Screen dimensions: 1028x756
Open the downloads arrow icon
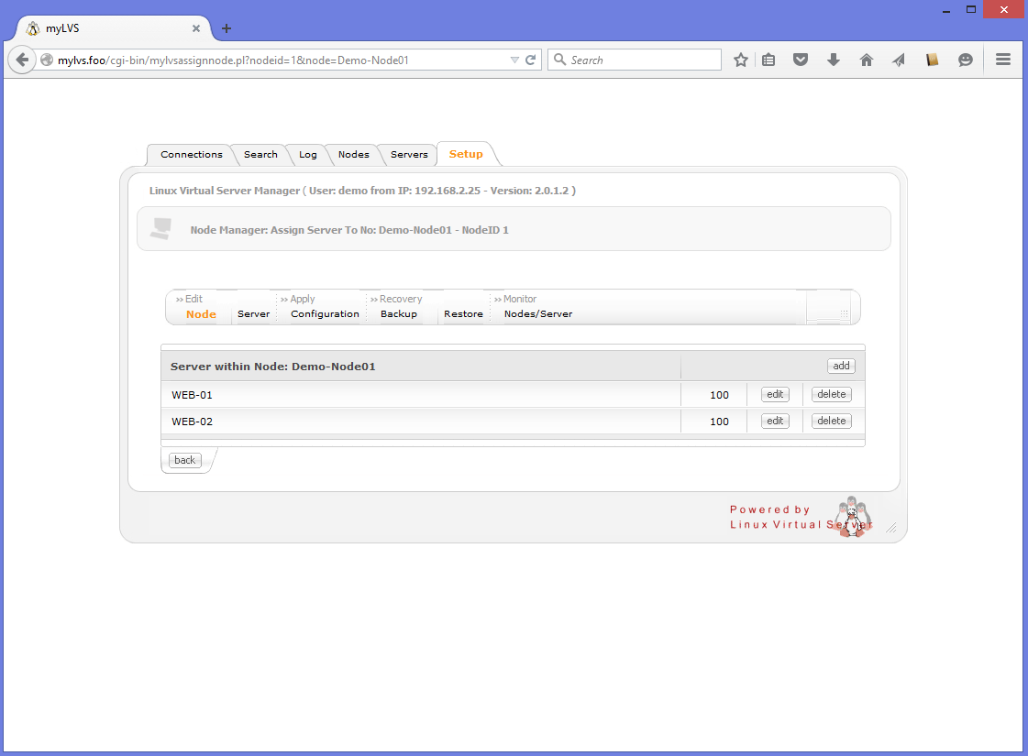tap(834, 60)
